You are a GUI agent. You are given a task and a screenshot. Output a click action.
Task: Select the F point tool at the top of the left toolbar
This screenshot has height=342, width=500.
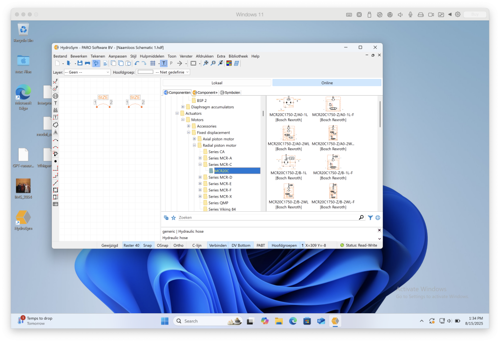(56, 81)
